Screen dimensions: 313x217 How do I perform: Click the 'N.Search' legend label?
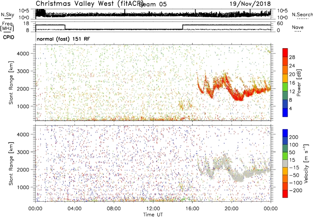[302, 14]
